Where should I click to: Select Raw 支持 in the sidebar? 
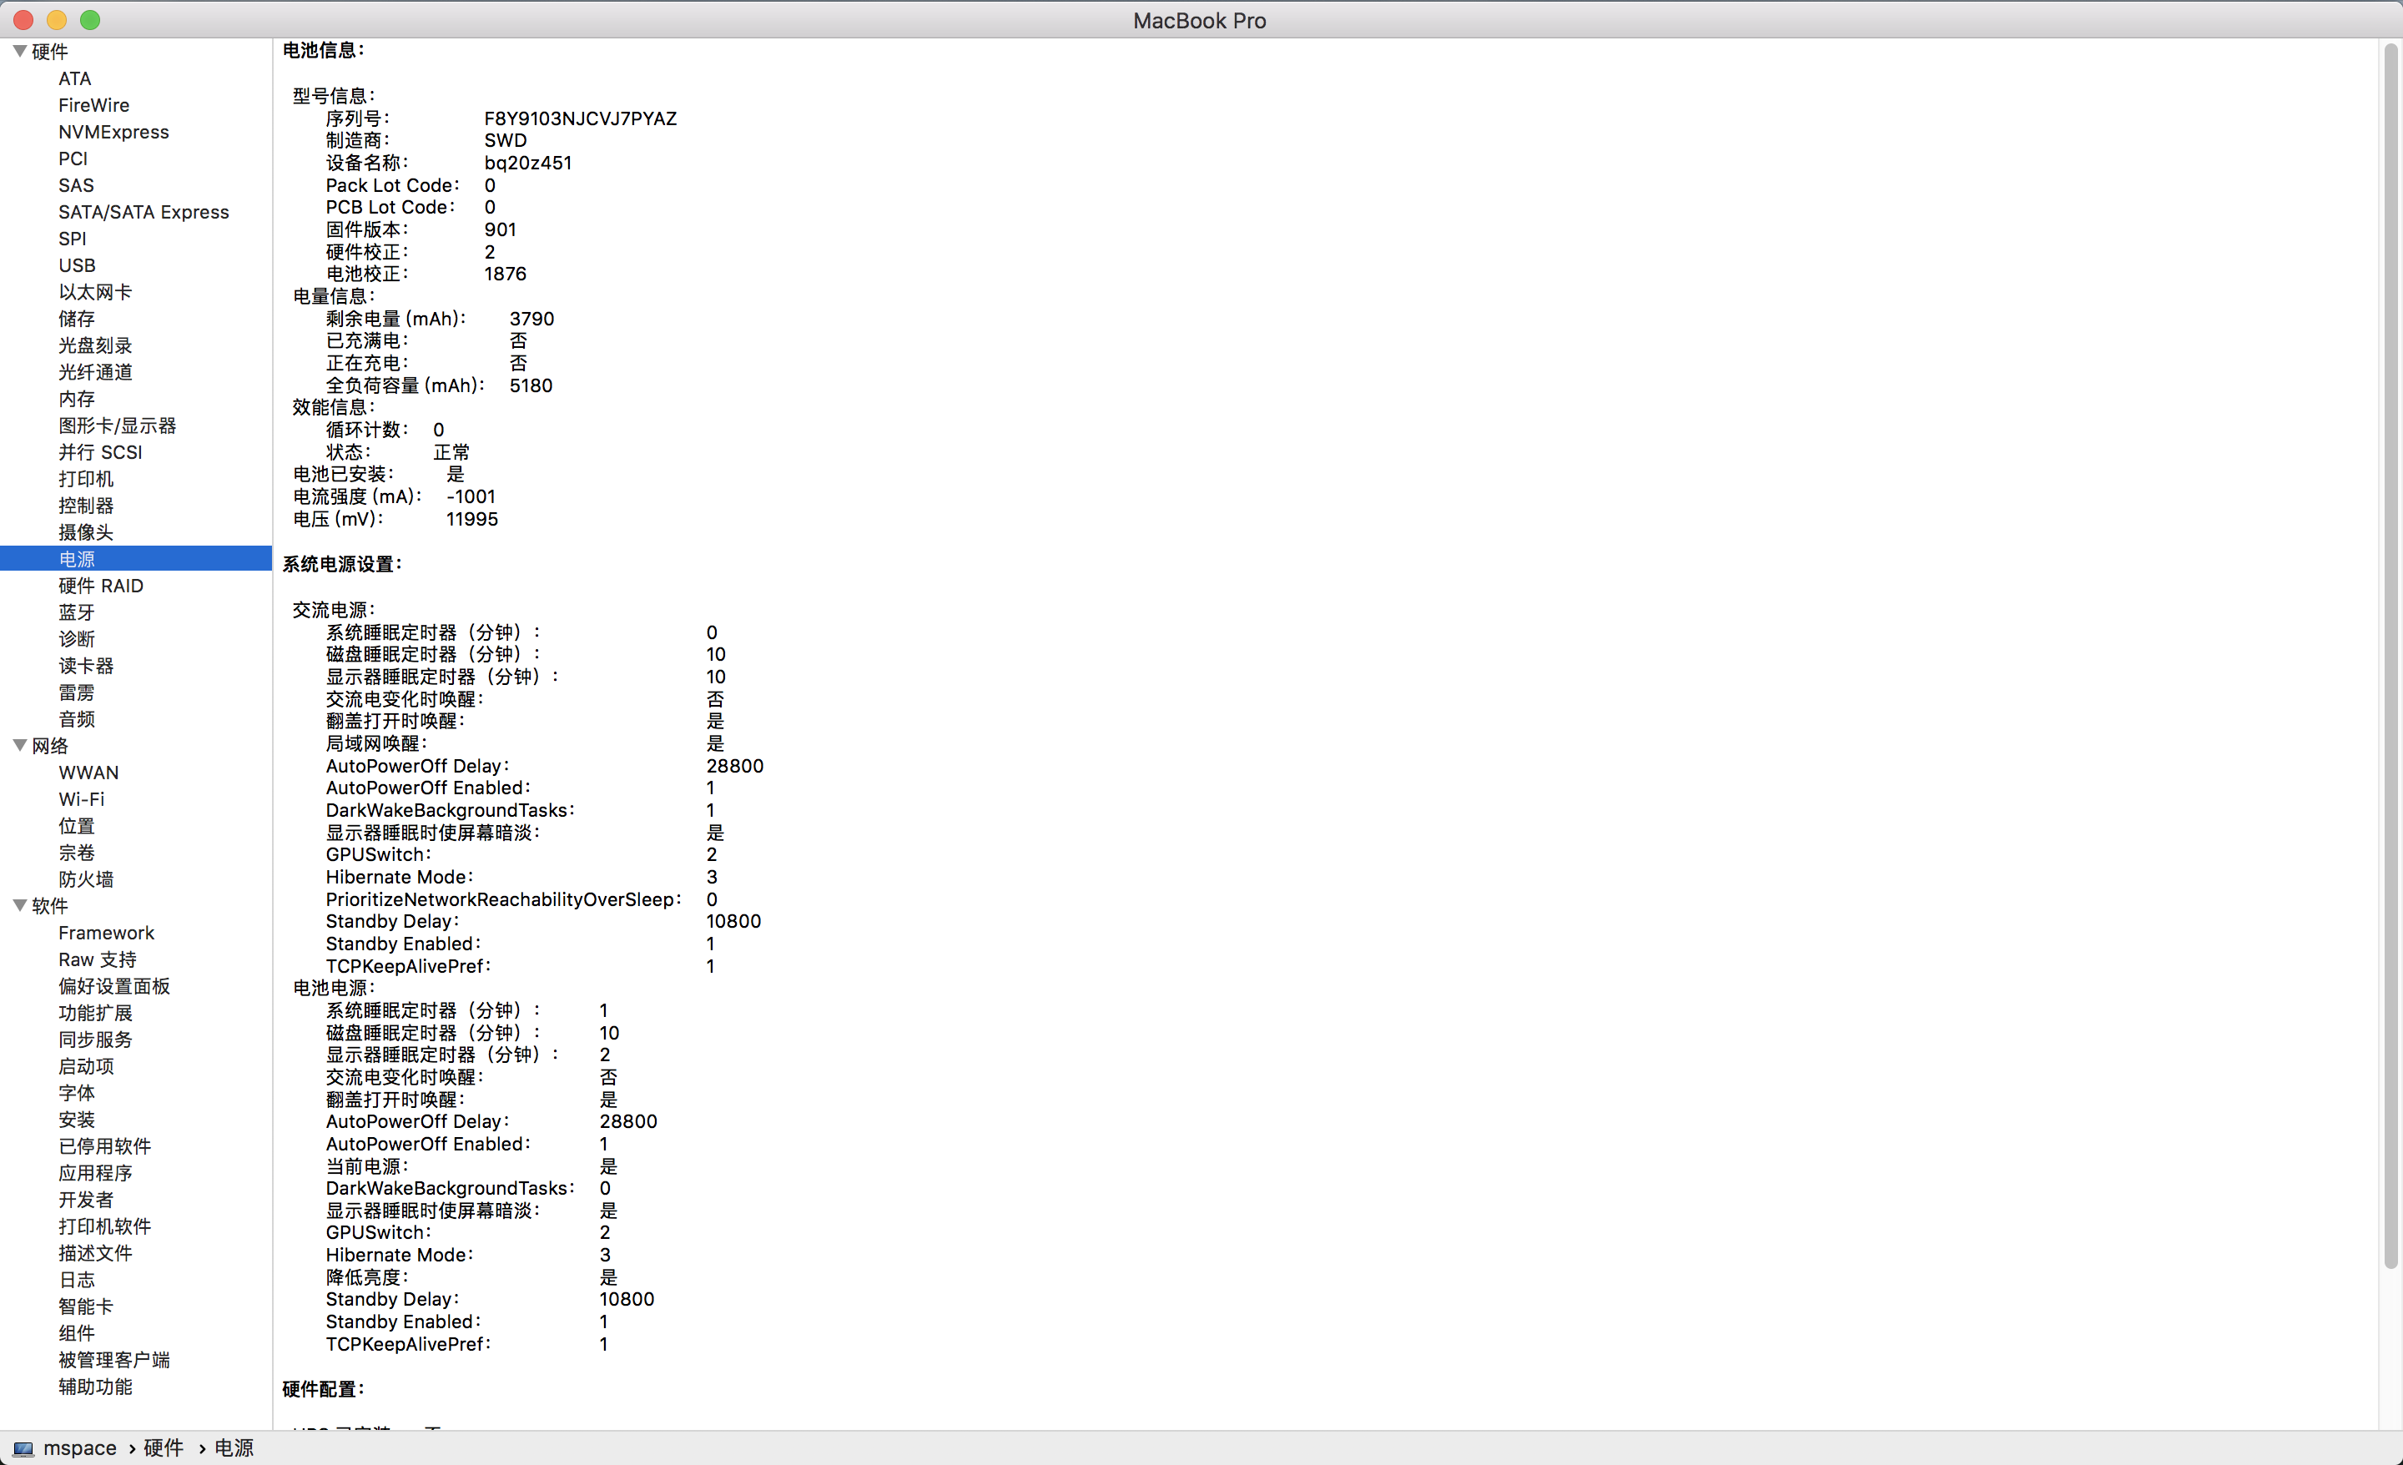(x=98, y=959)
